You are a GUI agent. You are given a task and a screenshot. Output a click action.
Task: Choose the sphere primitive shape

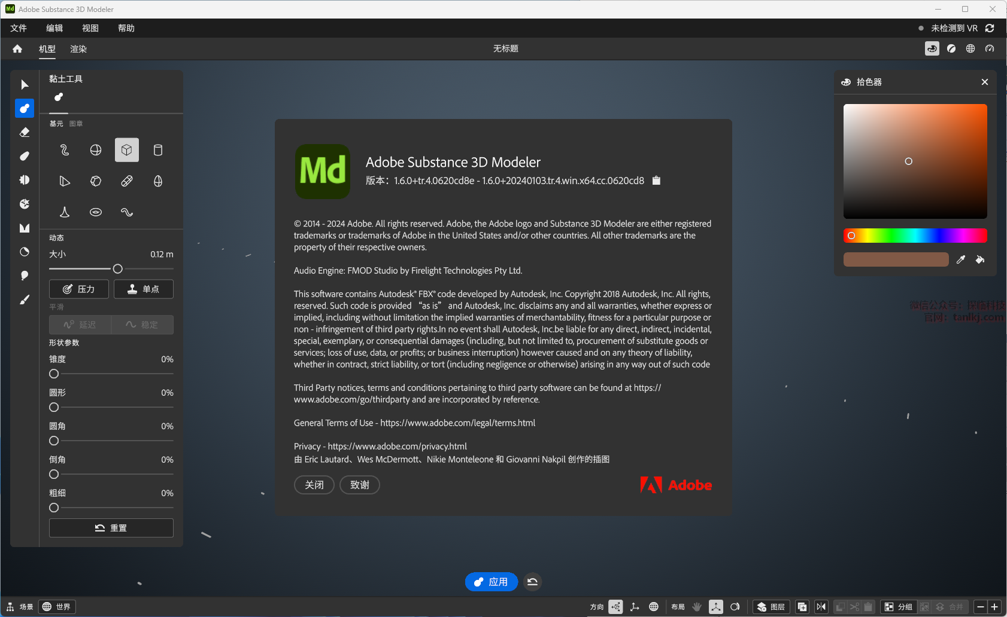(x=96, y=150)
